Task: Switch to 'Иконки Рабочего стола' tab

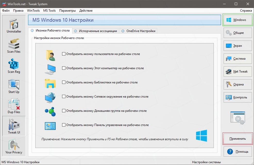Action: click(50, 30)
